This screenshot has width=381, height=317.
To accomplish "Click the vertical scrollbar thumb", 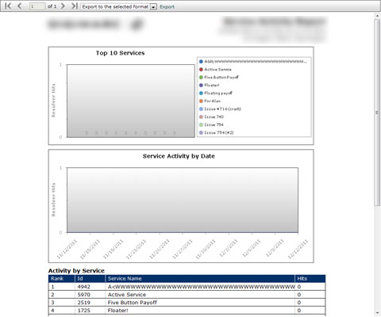I will [377, 113].
